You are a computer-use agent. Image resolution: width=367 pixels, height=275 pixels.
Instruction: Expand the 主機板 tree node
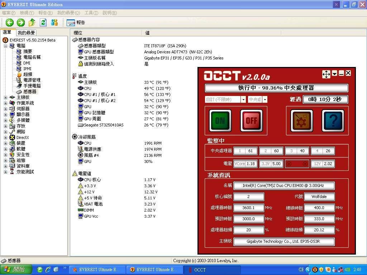(6, 97)
